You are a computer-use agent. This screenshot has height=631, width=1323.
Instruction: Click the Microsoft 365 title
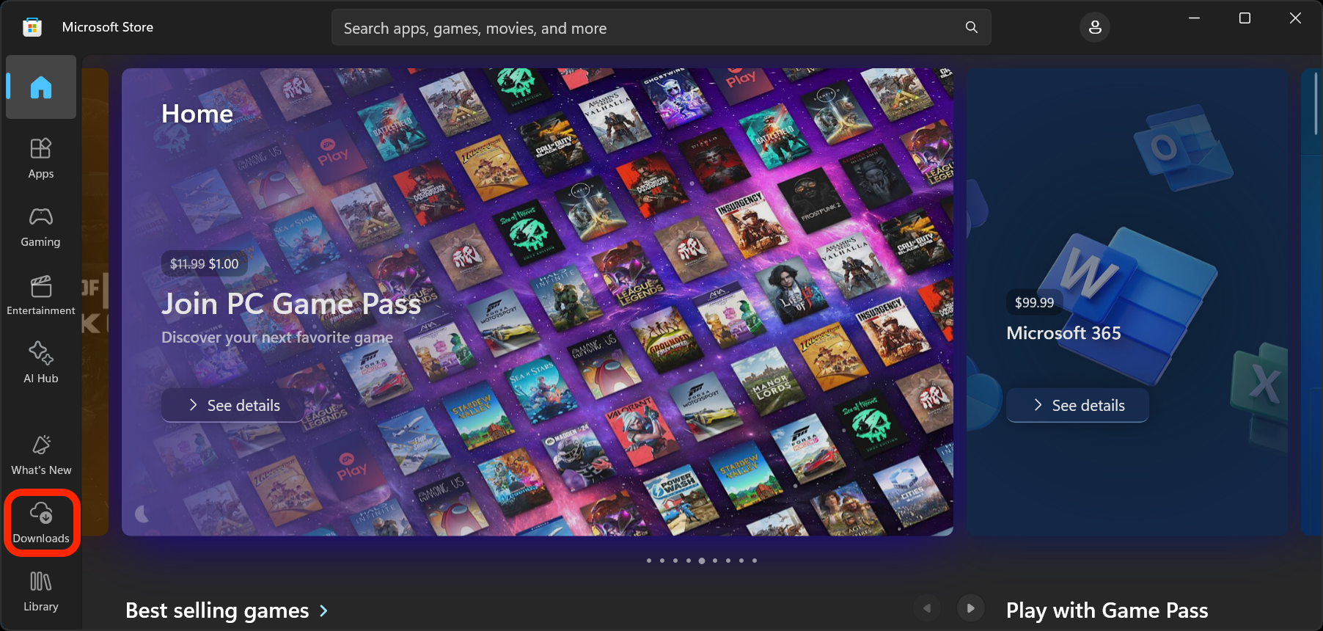(1063, 333)
